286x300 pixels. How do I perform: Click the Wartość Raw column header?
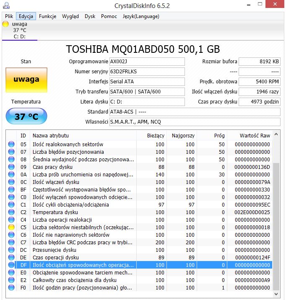point(250,136)
